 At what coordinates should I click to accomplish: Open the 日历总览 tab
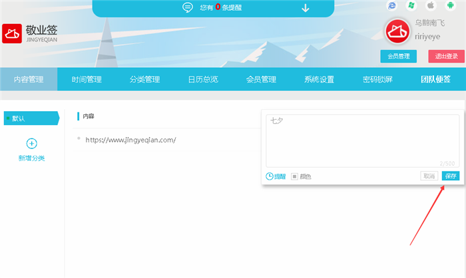pos(203,79)
